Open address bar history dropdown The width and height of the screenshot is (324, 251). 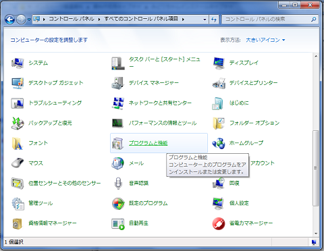pyautogui.click(x=205, y=20)
